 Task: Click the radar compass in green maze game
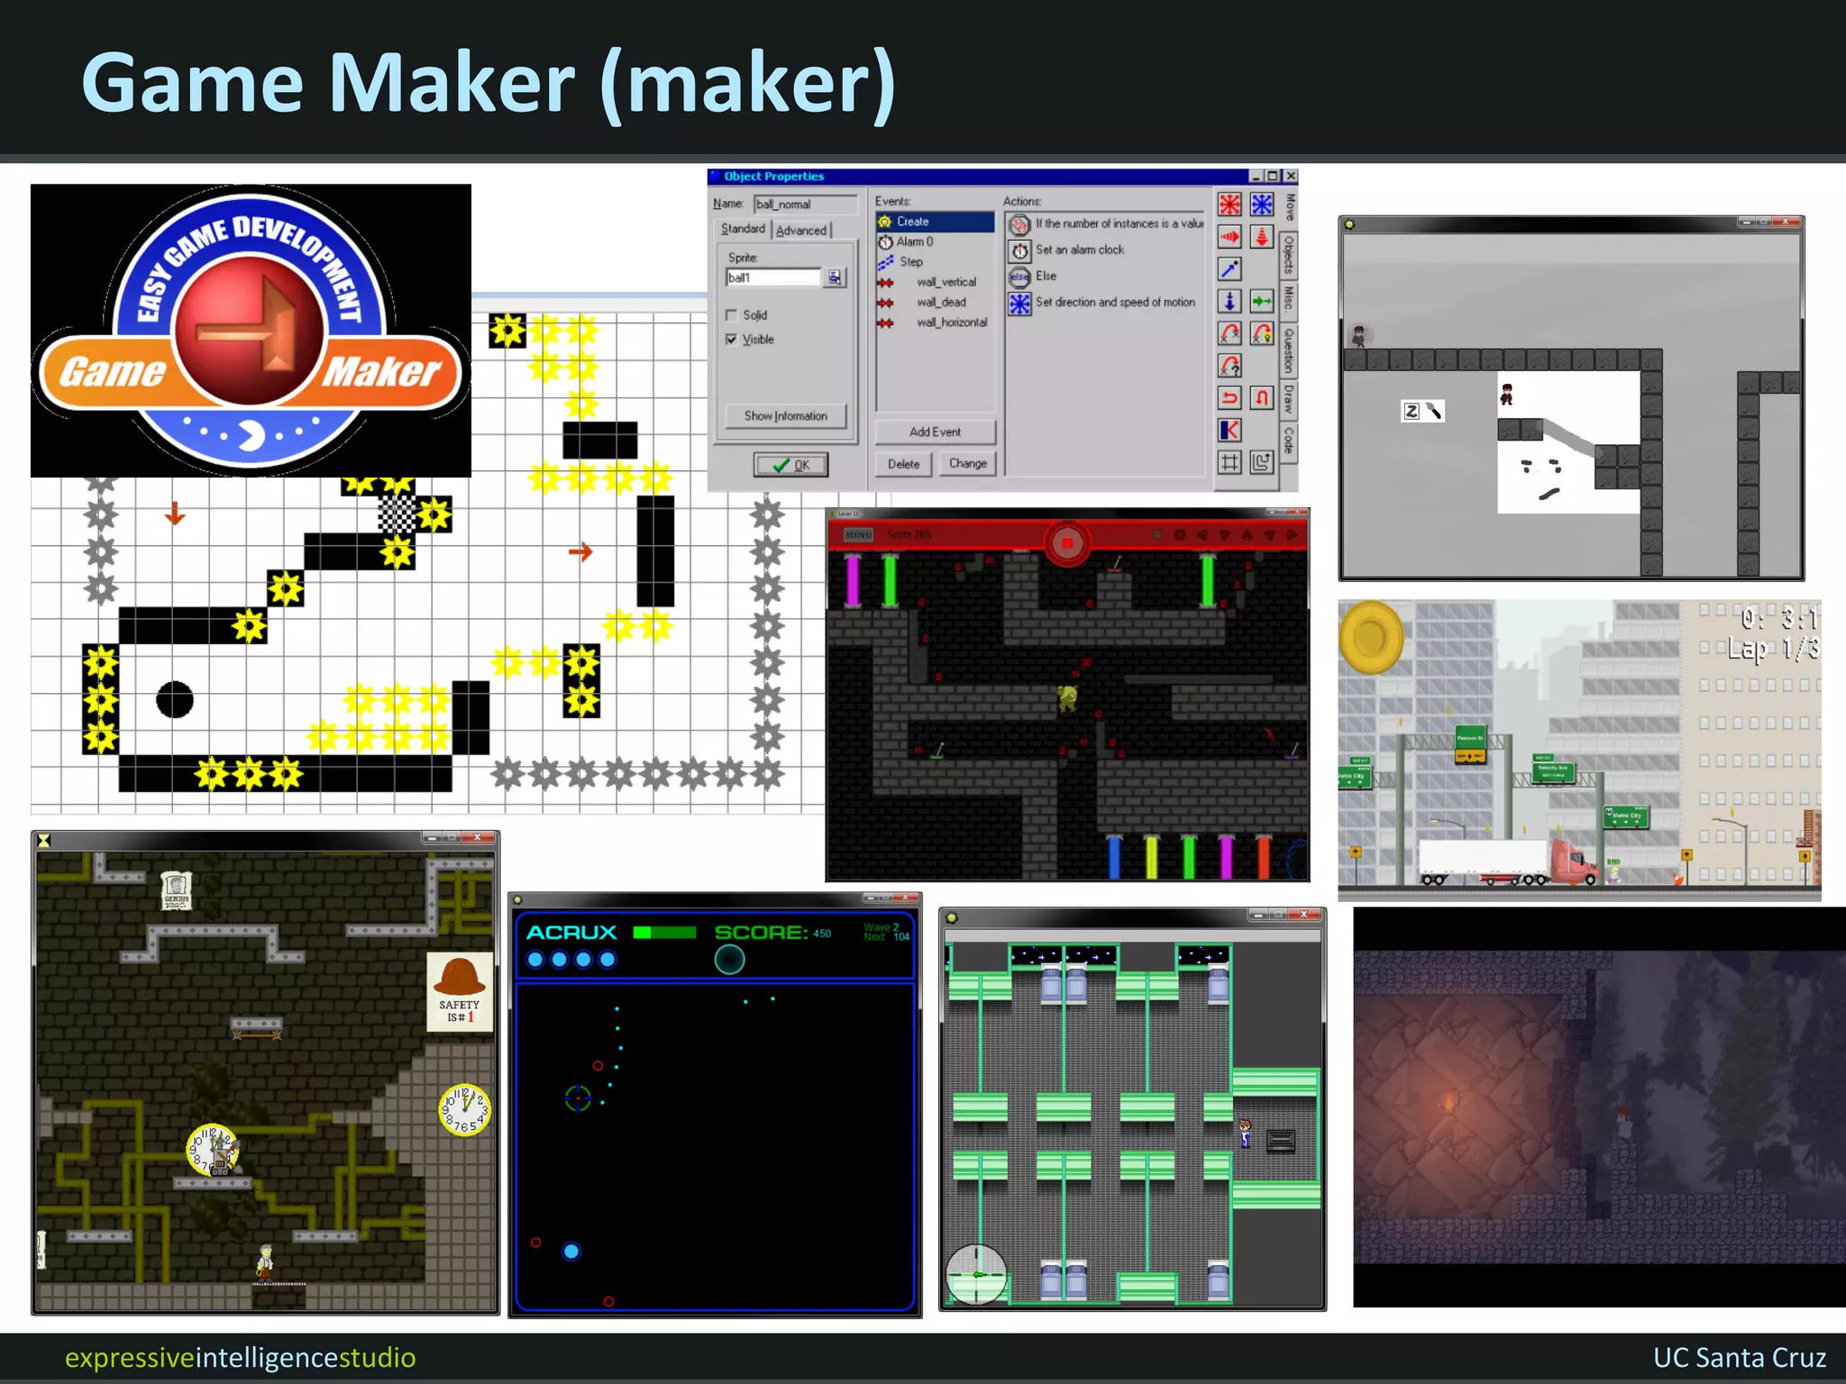976,1274
